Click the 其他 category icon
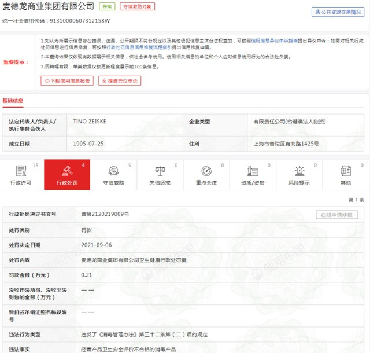The width and height of the screenshot is (370, 353). 345,171
